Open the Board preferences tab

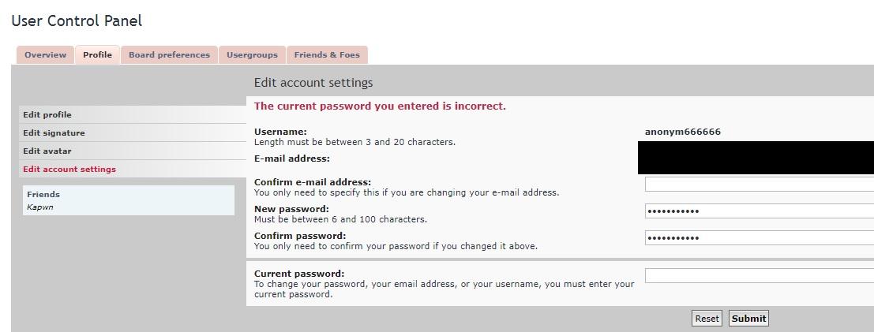pos(169,55)
